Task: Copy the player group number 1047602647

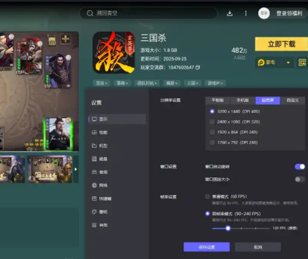Action: click(x=198, y=67)
